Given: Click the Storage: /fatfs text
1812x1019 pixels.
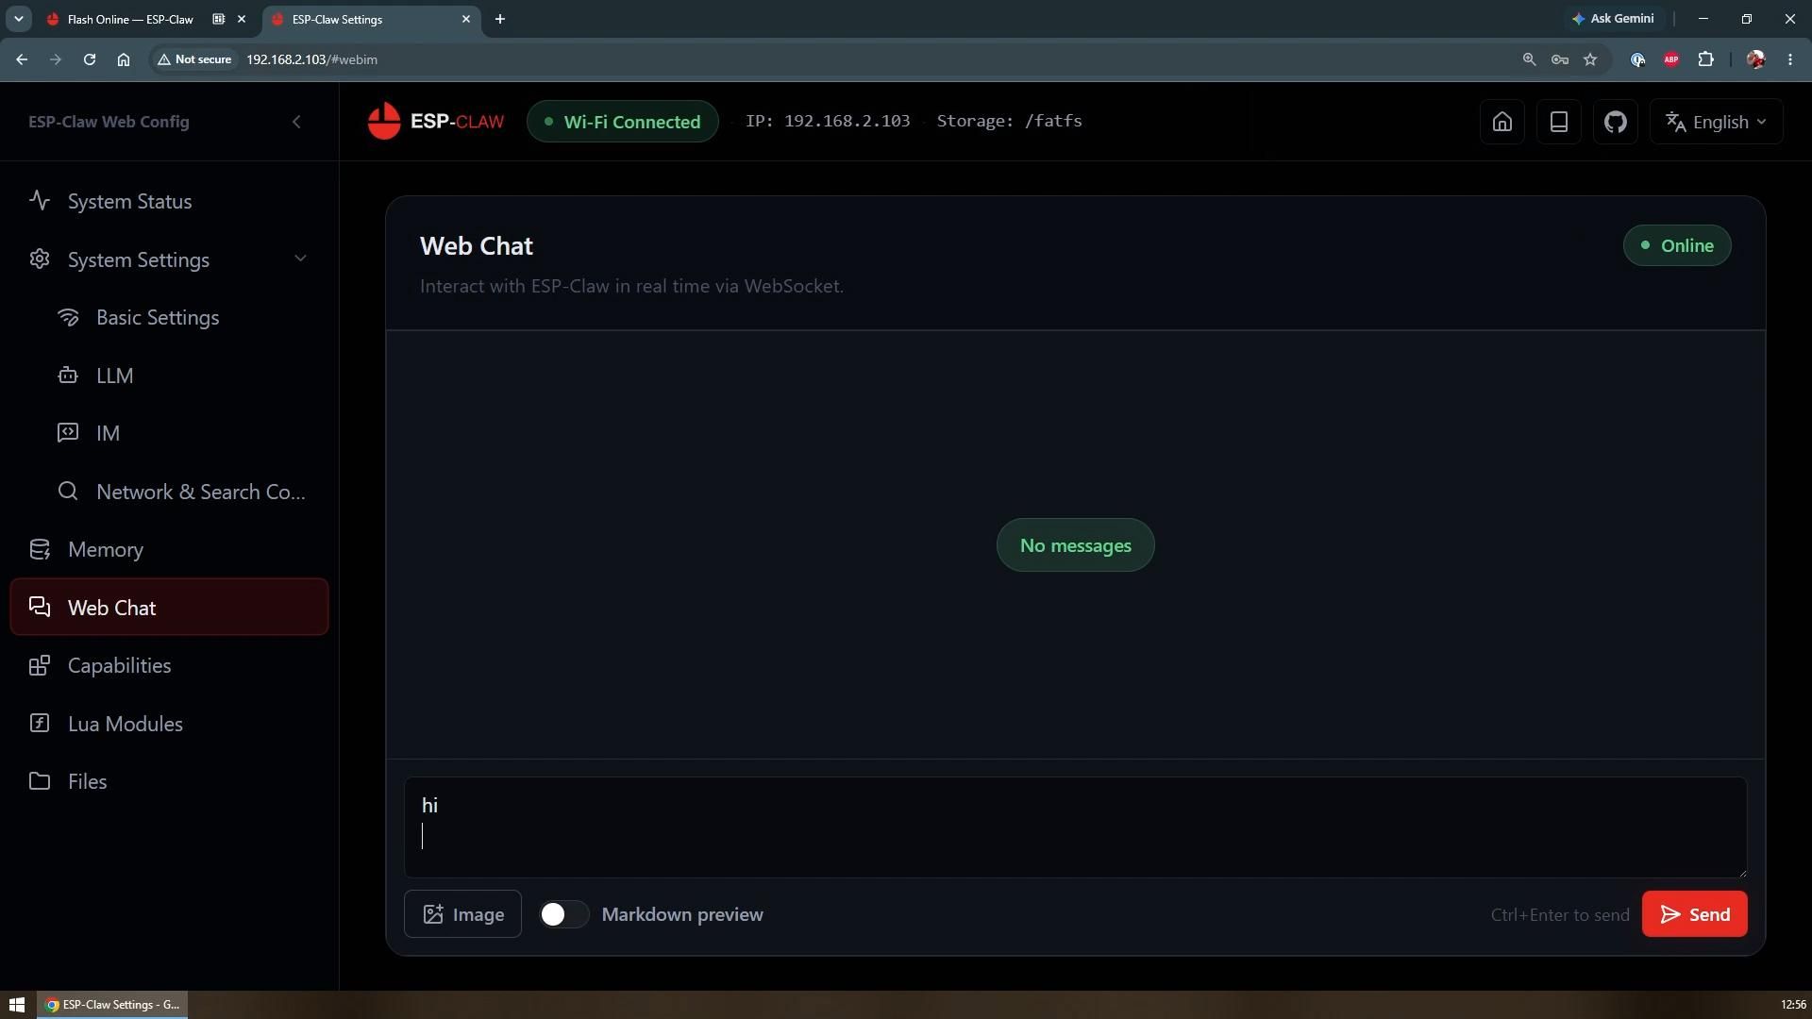Looking at the screenshot, I should 1009,121.
